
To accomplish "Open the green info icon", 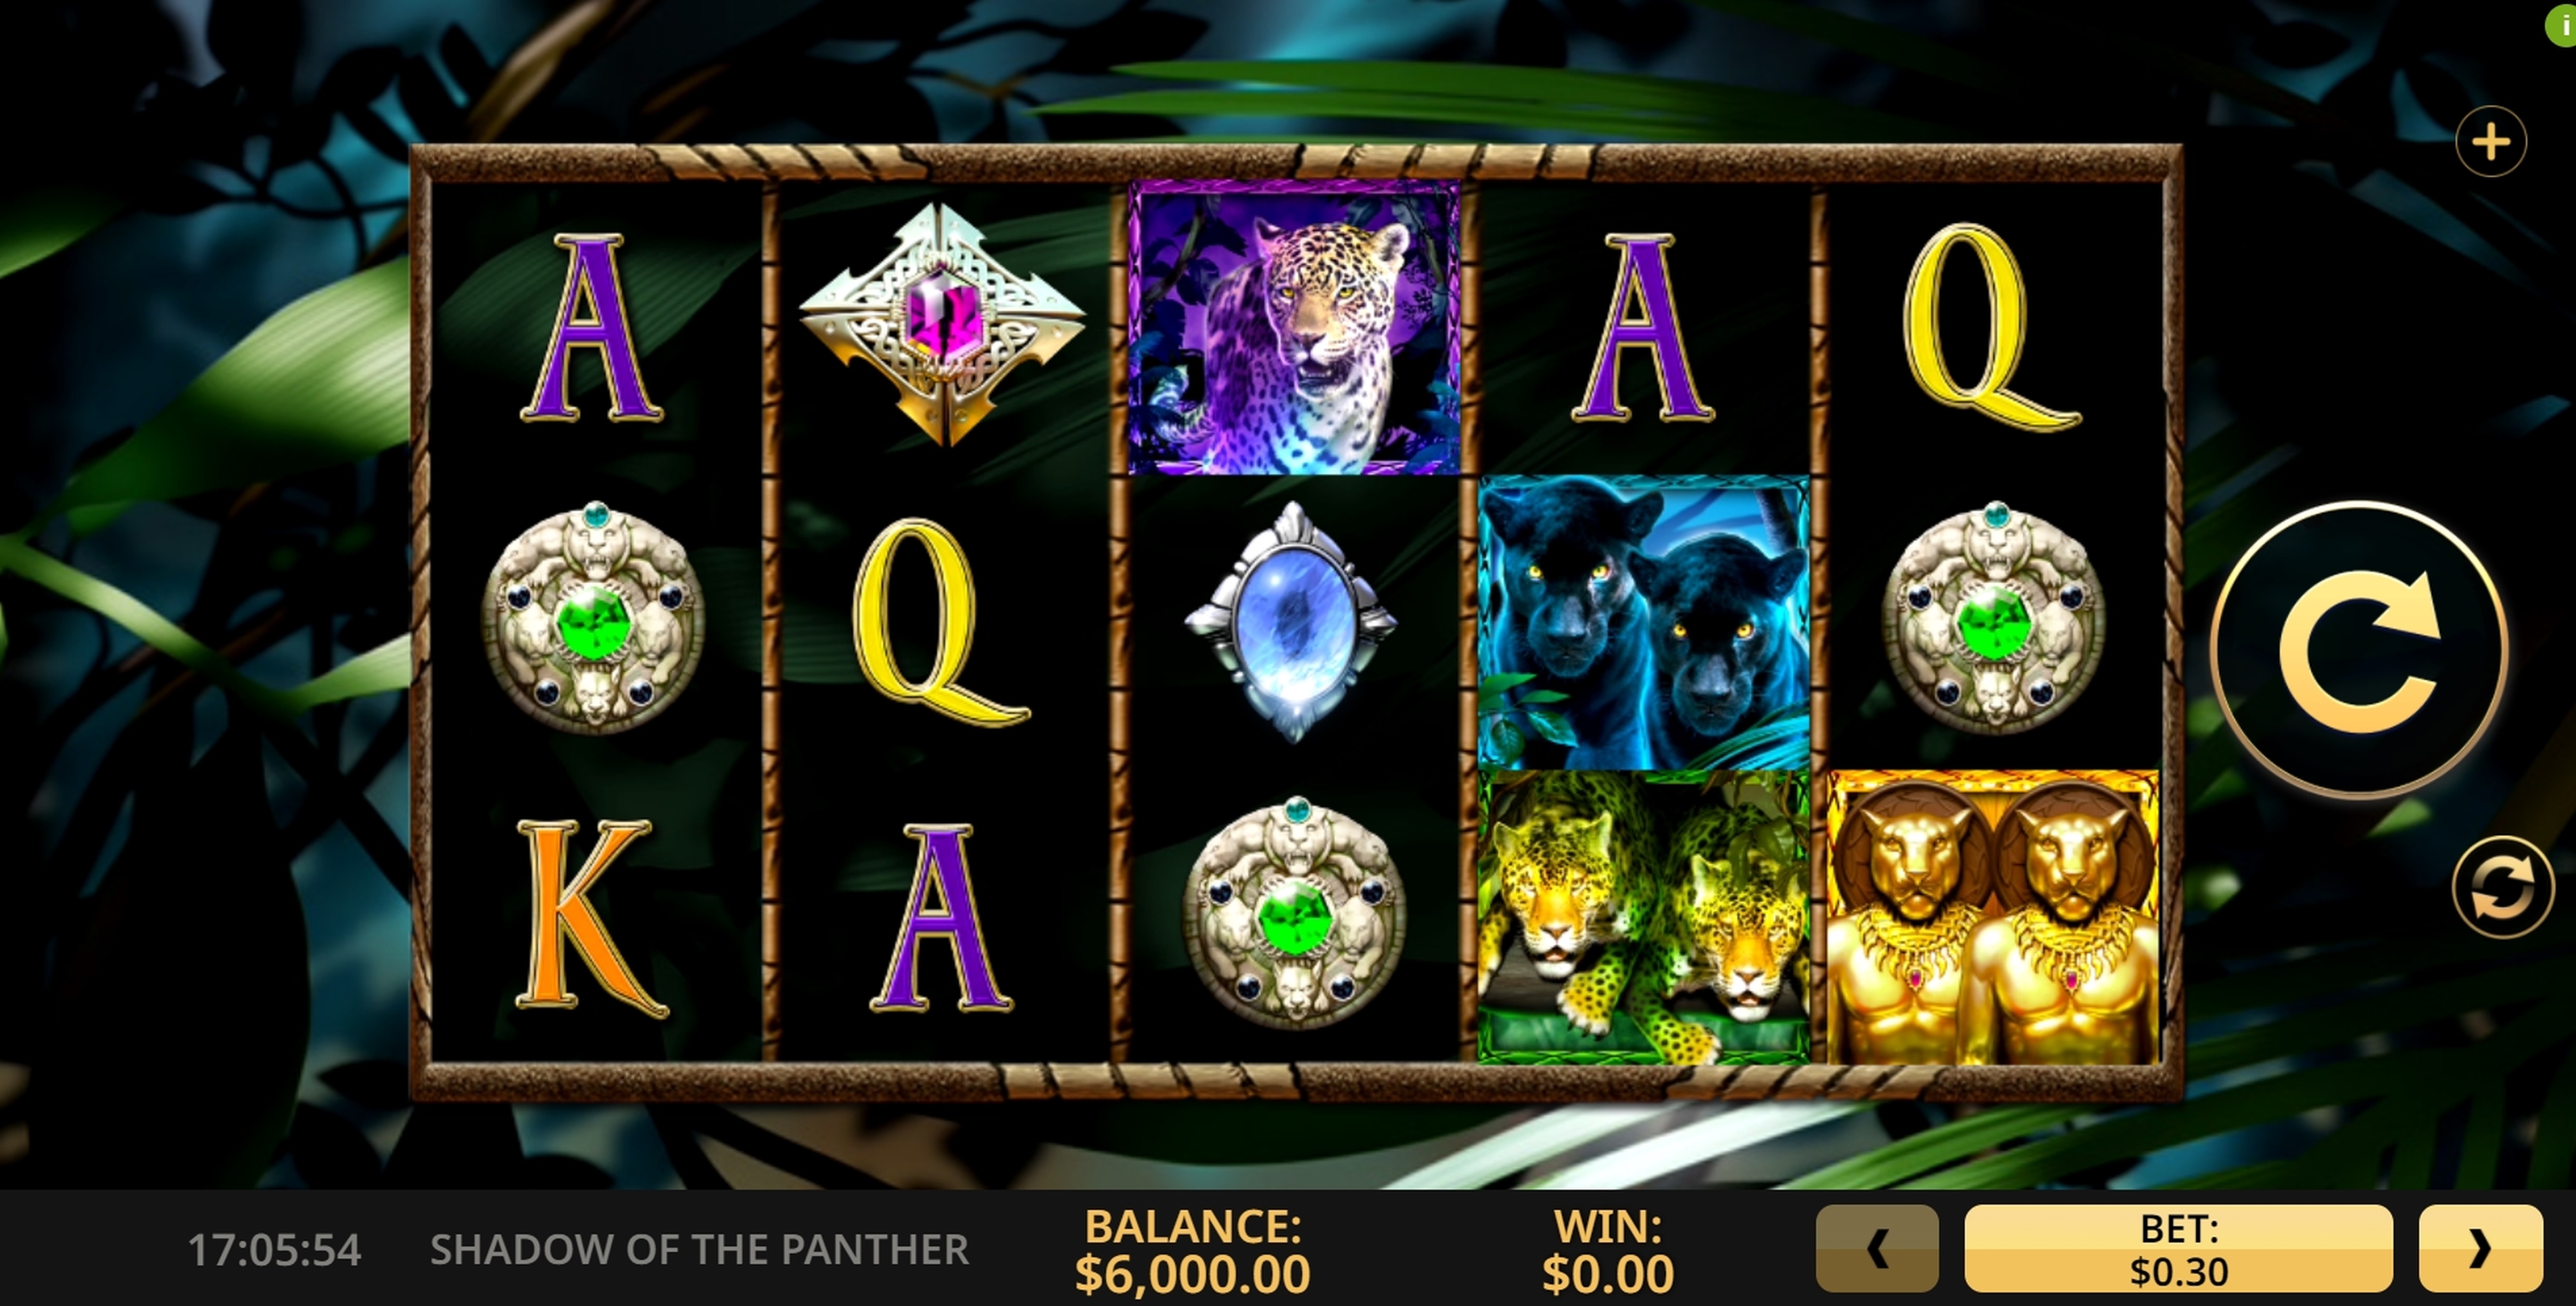I will pos(2561,24).
